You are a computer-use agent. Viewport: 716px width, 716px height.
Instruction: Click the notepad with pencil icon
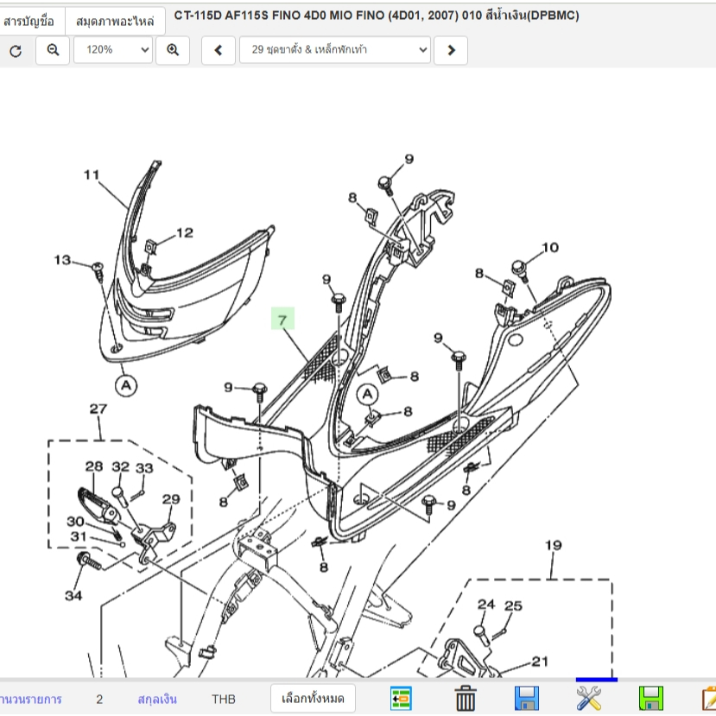coord(709,699)
